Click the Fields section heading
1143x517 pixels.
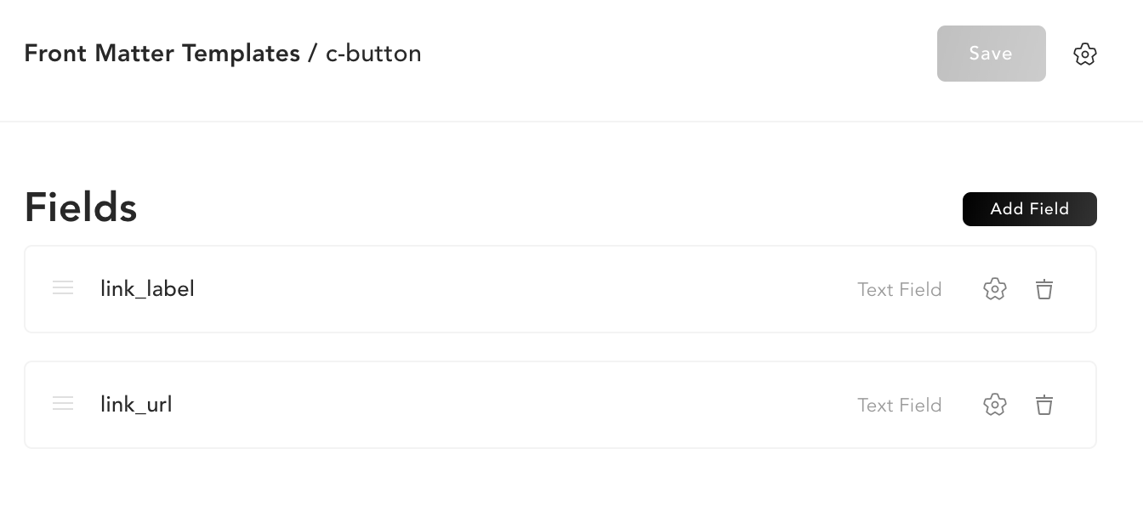click(80, 207)
